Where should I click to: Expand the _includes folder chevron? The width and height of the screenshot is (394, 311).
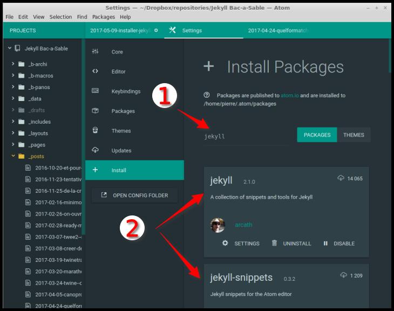[13, 121]
